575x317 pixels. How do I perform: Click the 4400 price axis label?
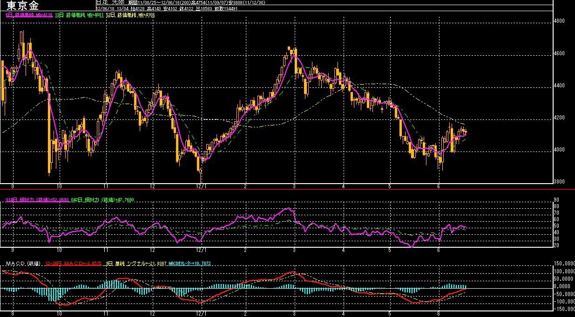pyautogui.click(x=559, y=86)
